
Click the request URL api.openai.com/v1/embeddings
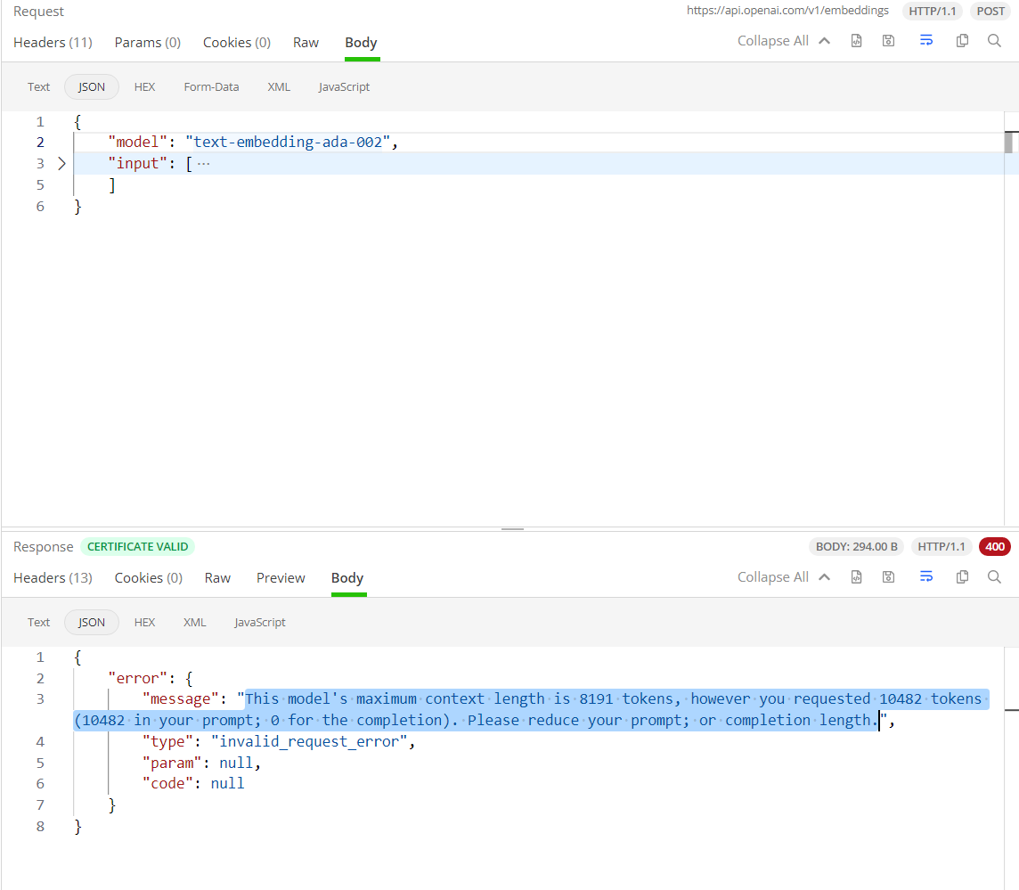(787, 11)
